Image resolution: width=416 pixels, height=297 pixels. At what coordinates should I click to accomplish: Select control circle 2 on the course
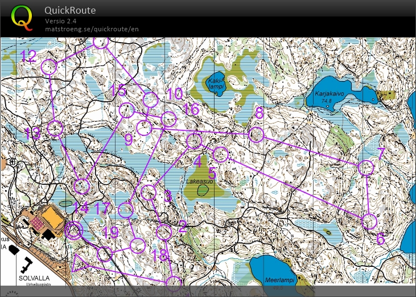coord(164,232)
